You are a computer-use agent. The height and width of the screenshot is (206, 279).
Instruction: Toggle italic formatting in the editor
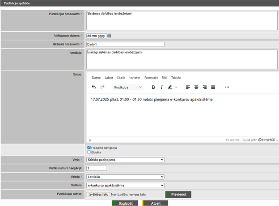161,87
